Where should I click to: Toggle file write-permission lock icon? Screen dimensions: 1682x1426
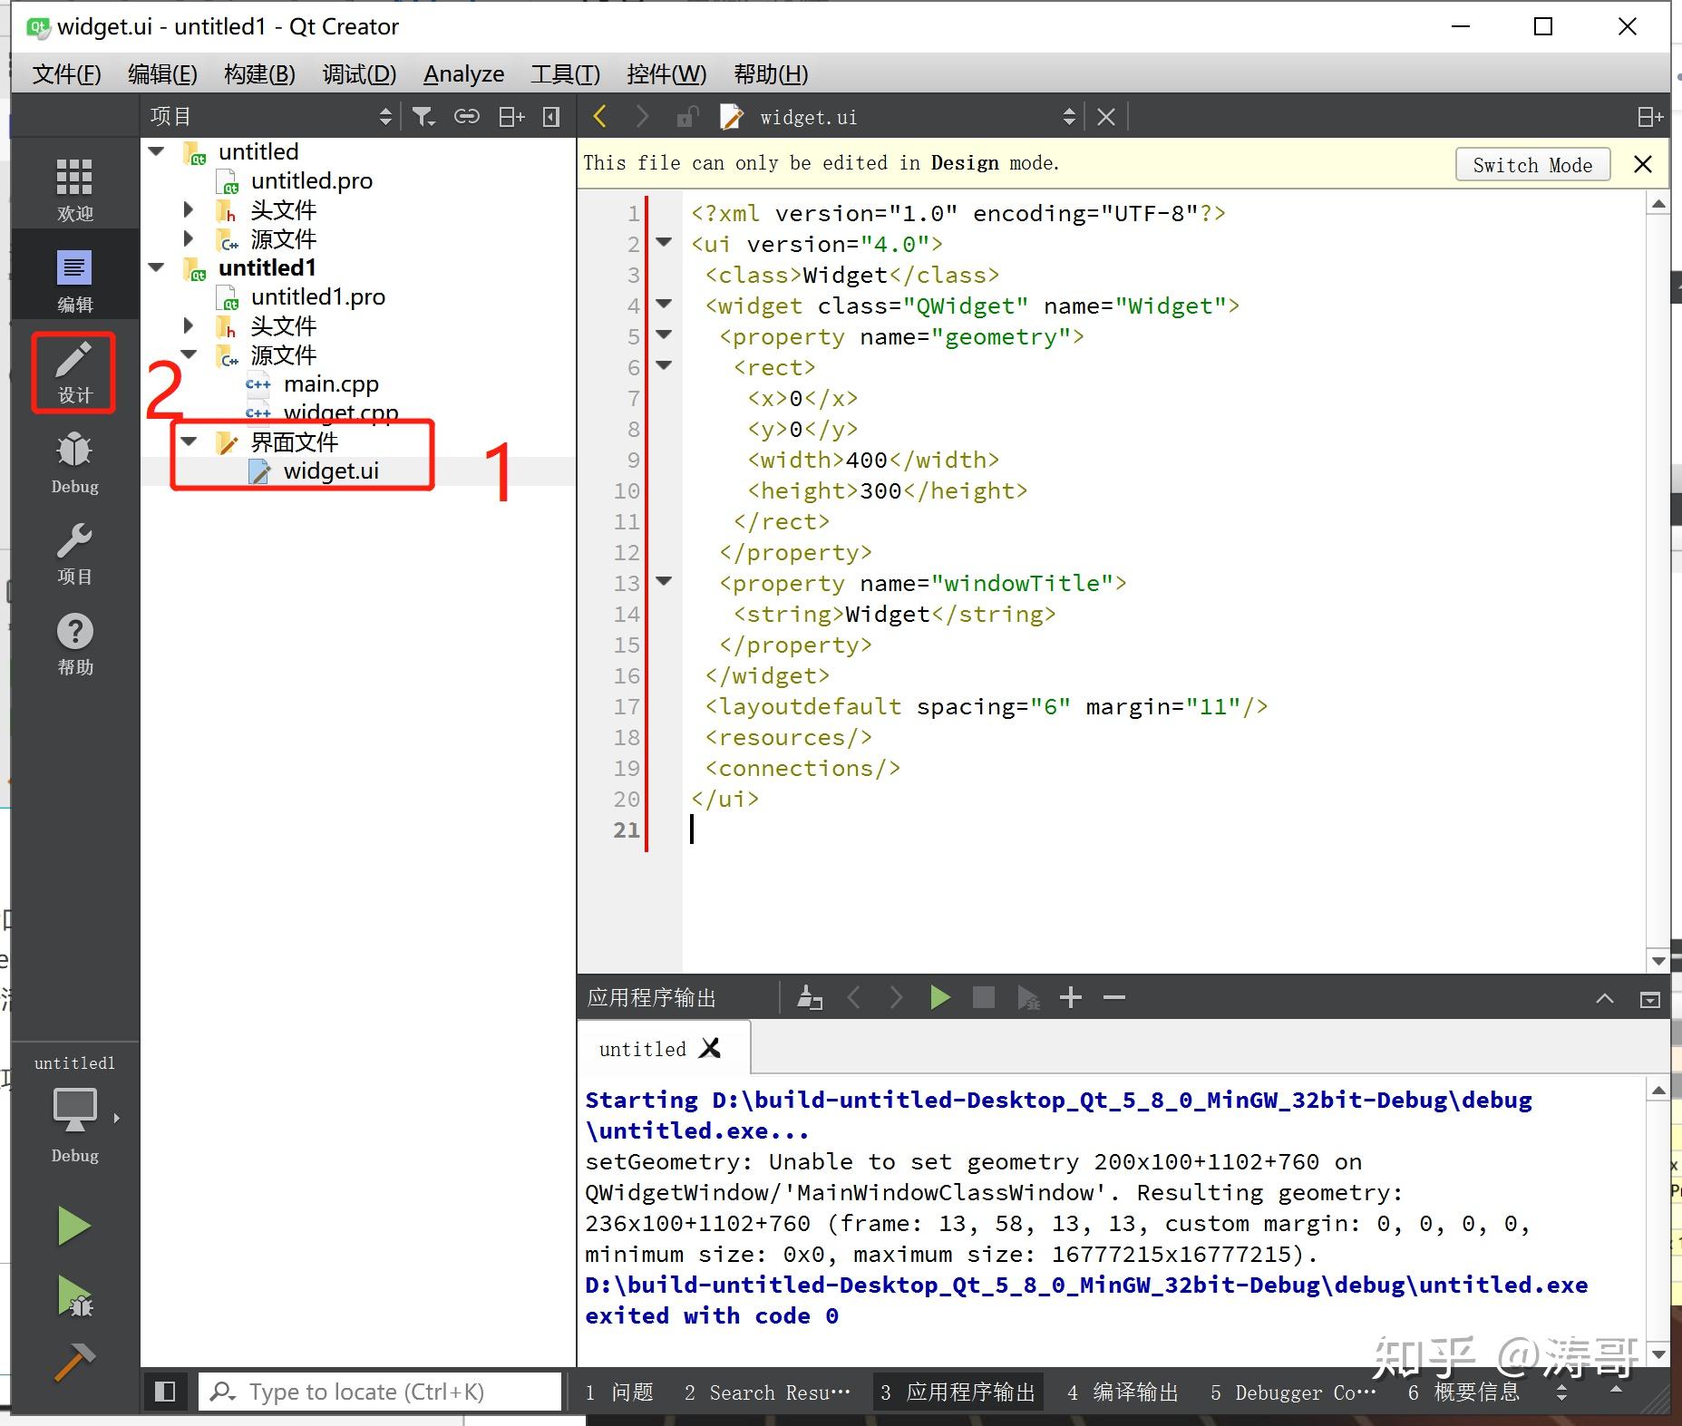(x=686, y=117)
